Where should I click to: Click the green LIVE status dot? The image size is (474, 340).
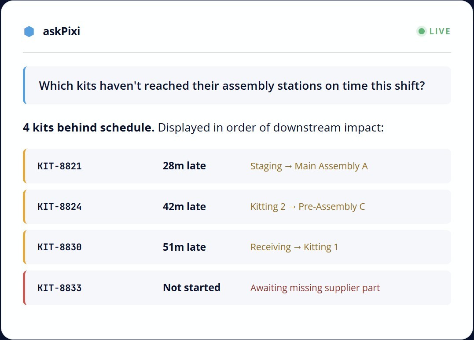point(421,31)
